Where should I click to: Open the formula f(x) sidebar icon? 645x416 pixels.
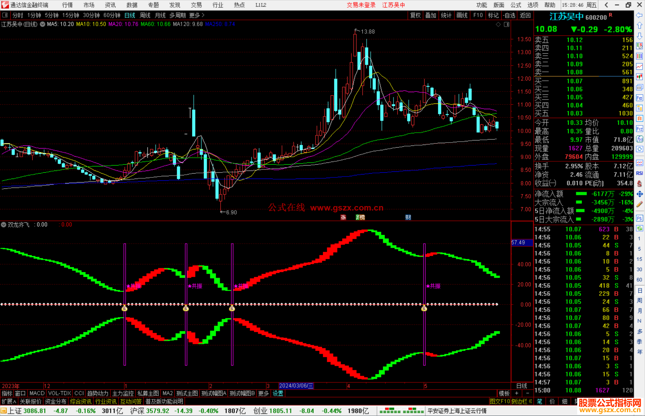639,139
